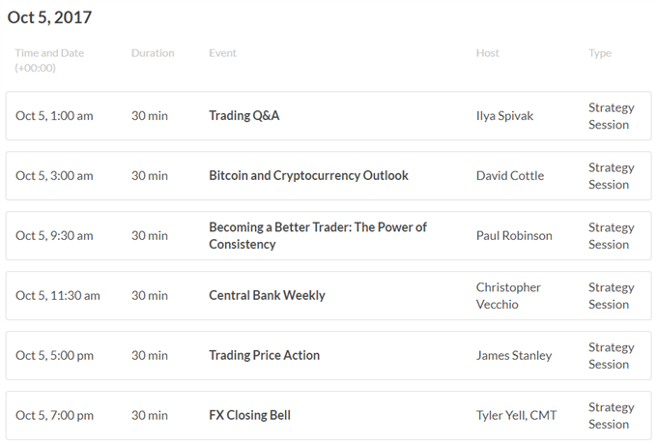Screen dimensions: 657x446
Task: Select host Tyler Yell, CMT
Action: [516, 415]
